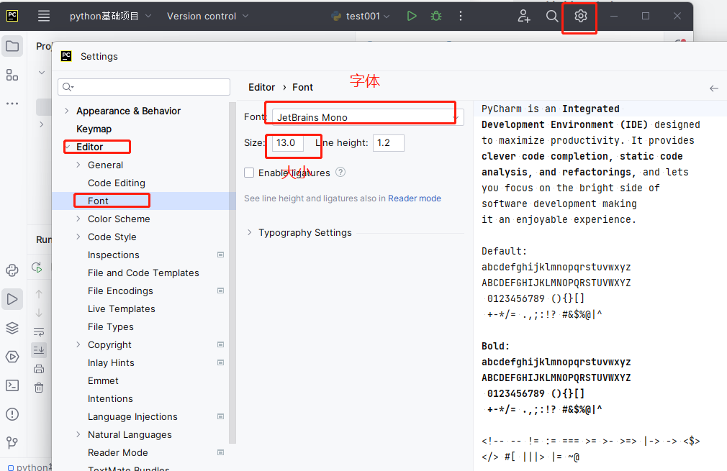This screenshot has height=471, width=727.
Task: Expand the General settings node
Action: pyautogui.click(x=78, y=165)
